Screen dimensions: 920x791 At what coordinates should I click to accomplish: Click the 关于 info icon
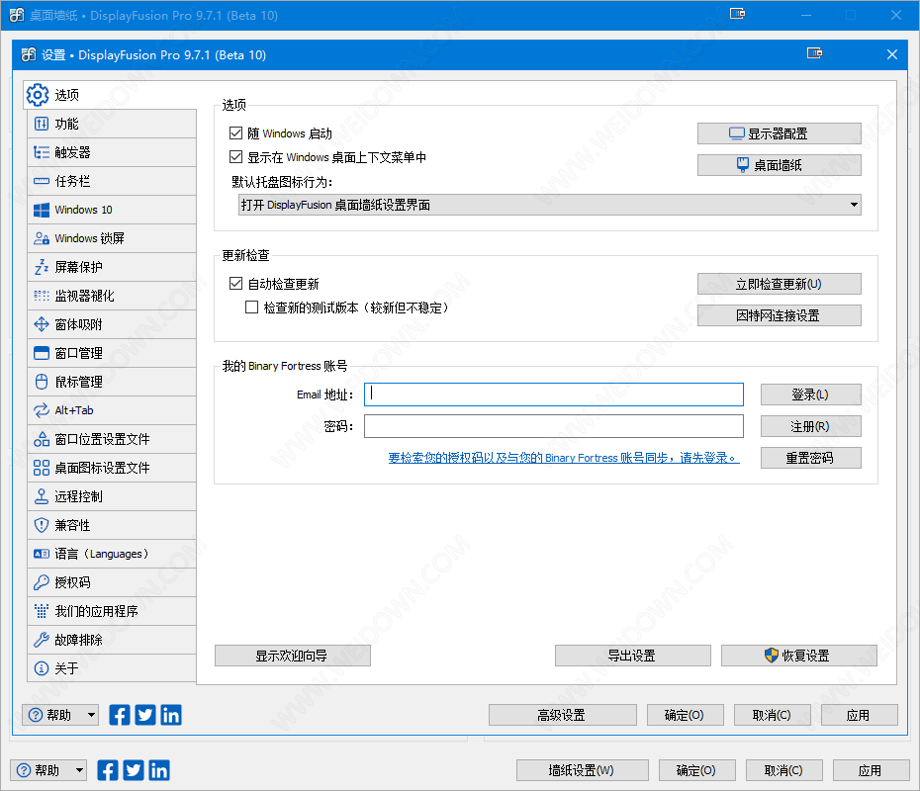(x=42, y=669)
